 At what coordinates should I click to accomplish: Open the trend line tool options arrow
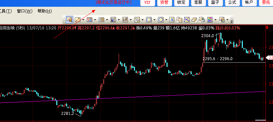83,20
